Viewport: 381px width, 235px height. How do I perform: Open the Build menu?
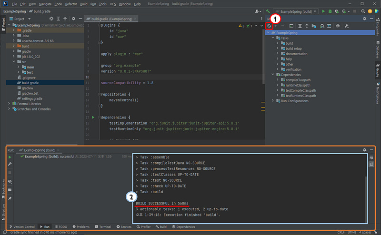pyautogui.click(x=84, y=4)
